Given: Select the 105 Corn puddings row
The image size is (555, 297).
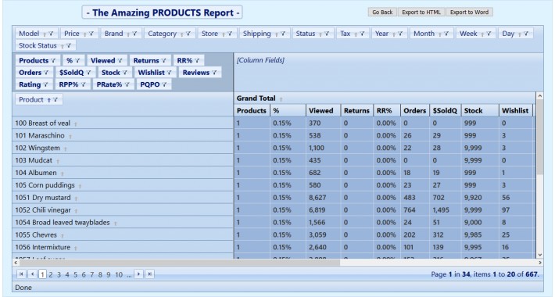Looking at the screenshot, I should [123, 185].
